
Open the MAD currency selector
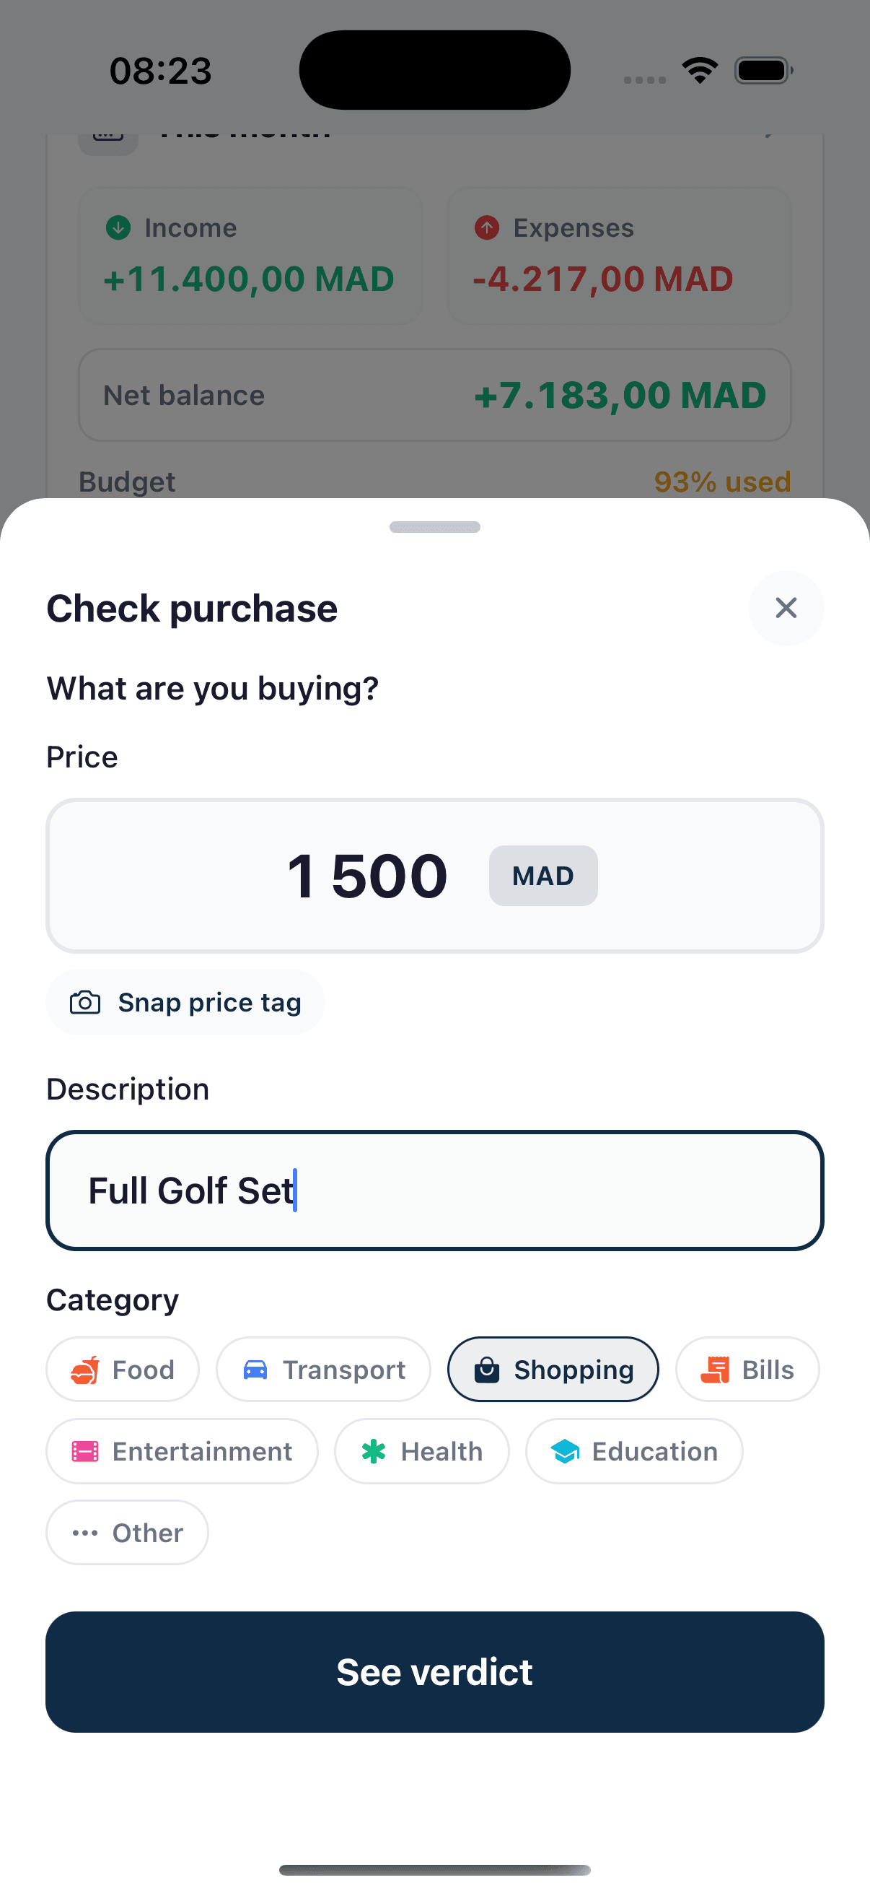(543, 876)
